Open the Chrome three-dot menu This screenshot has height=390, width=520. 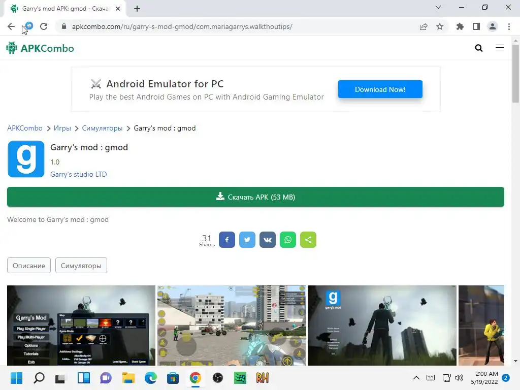tap(509, 26)
